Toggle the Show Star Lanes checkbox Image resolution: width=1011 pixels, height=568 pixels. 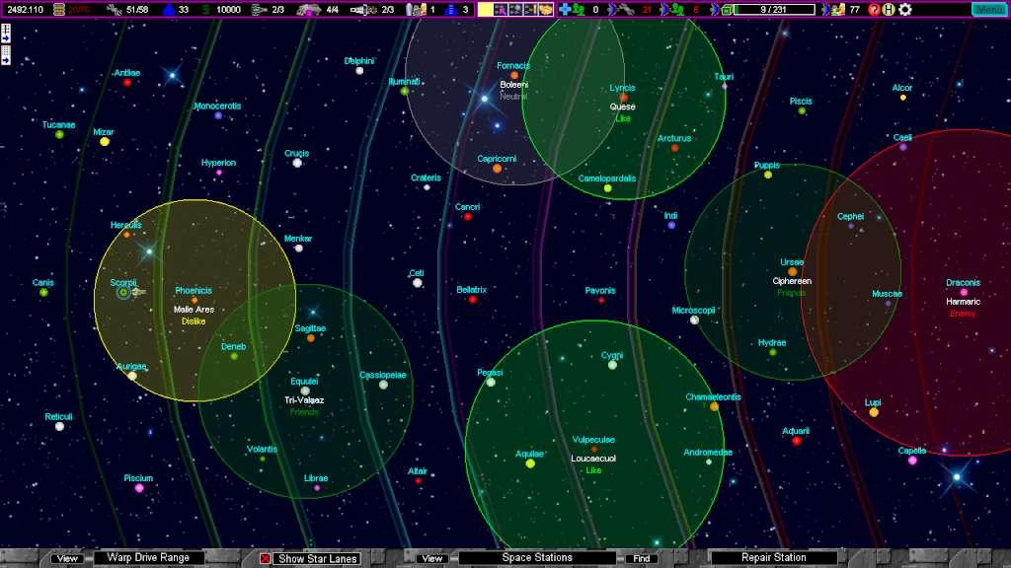tap(267, 557)
